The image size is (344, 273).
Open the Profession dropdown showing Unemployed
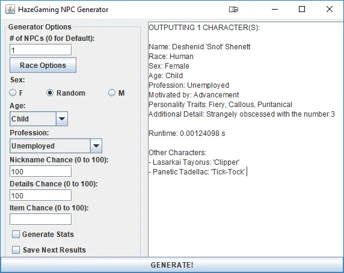[x=56, y=146]
